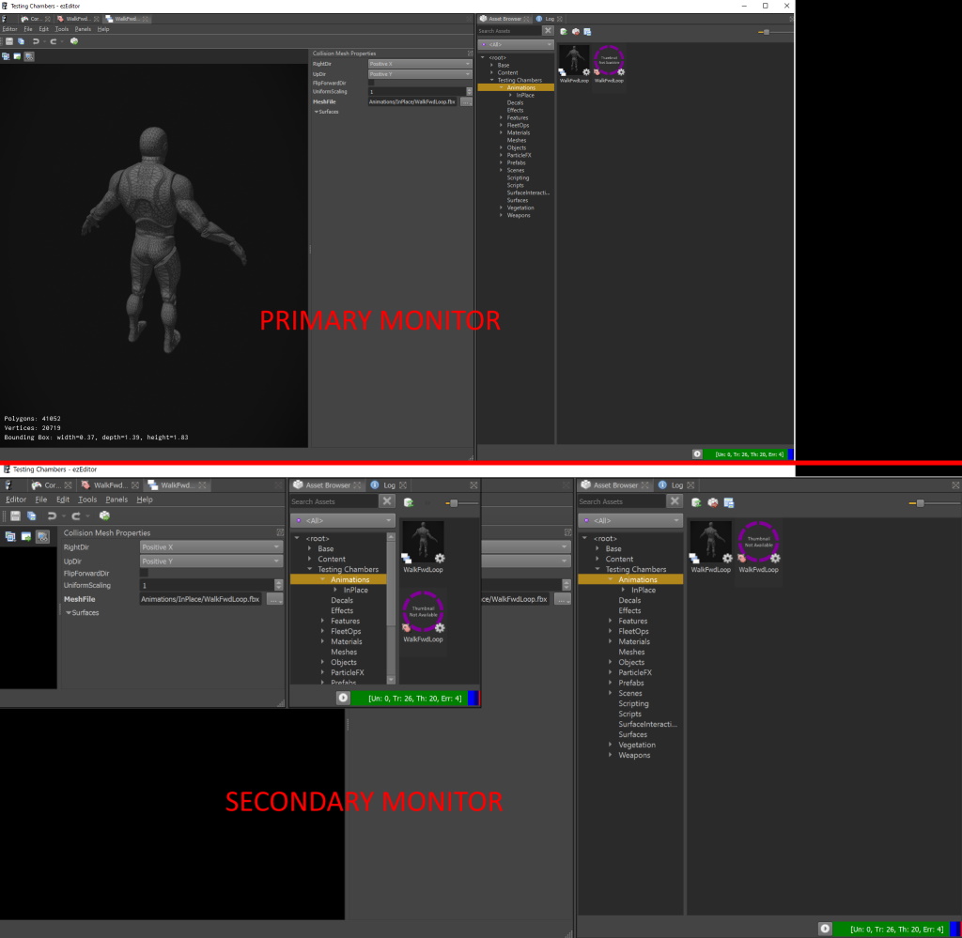The width and height of the screenshot is (962, 938).
Task: Click the render settings icon above the 3D viewport
Action: (x=30, y=56)
